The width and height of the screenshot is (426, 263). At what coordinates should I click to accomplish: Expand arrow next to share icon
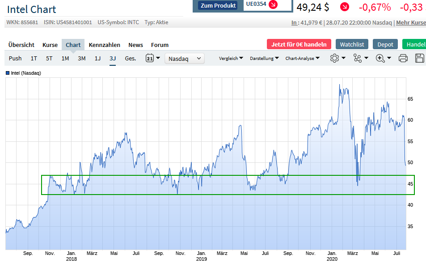tap(366, 58)
